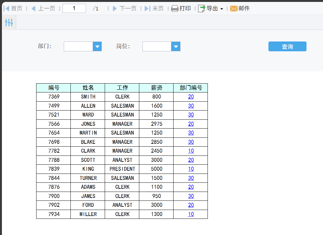The height and width of the screenshot is (235, 323).
Task: Select the 部门编号 column header
Action: 191,88
